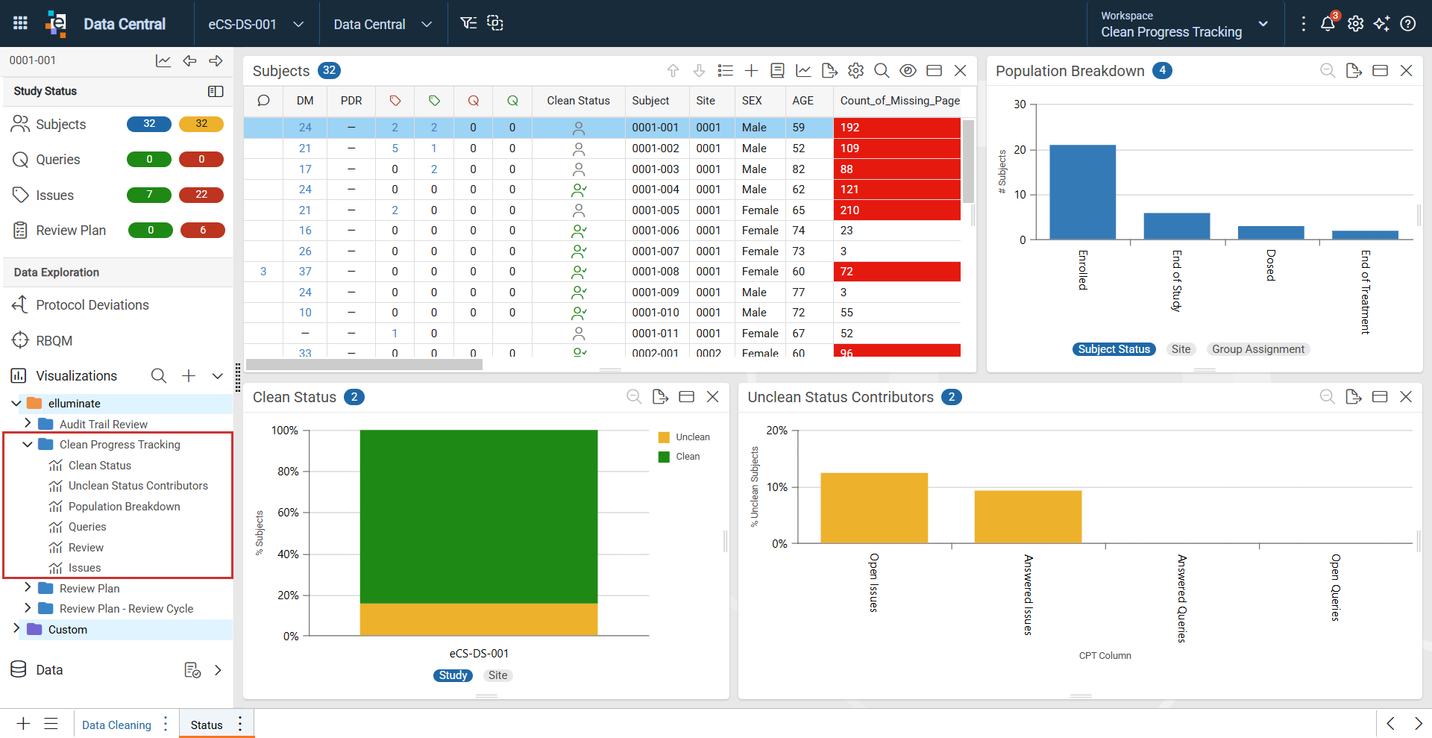
Task: Maximize the Unclean Status Contributors panel
Action: tap(1380, 396)
